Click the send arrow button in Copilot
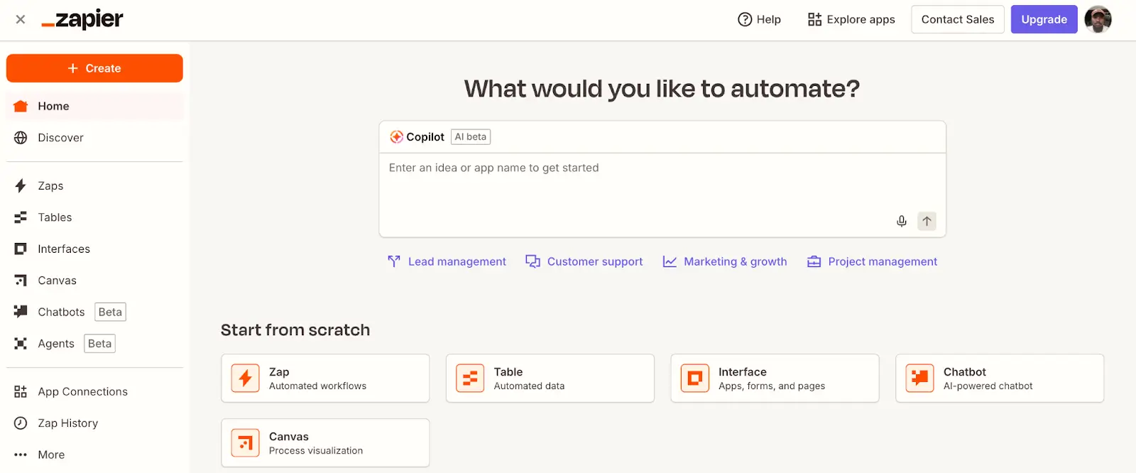Image resolution: width=1136 pixels, height=473 pixels. [927, 222]
